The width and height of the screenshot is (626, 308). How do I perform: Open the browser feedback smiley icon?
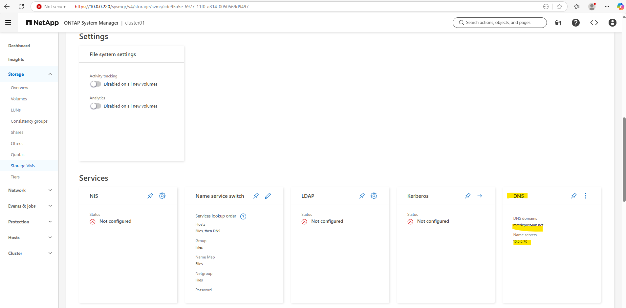(546, 7)
